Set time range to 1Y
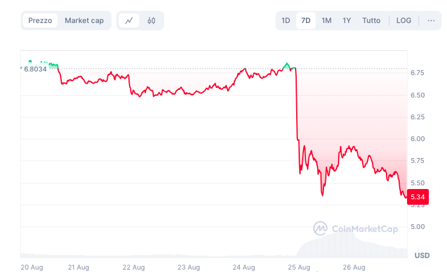 point(346,21)
